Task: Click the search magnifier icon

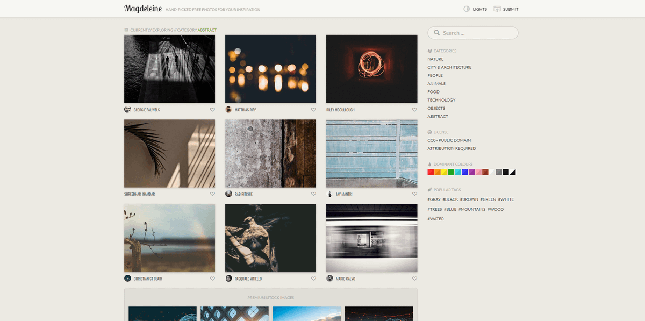Action: point(436,33)
